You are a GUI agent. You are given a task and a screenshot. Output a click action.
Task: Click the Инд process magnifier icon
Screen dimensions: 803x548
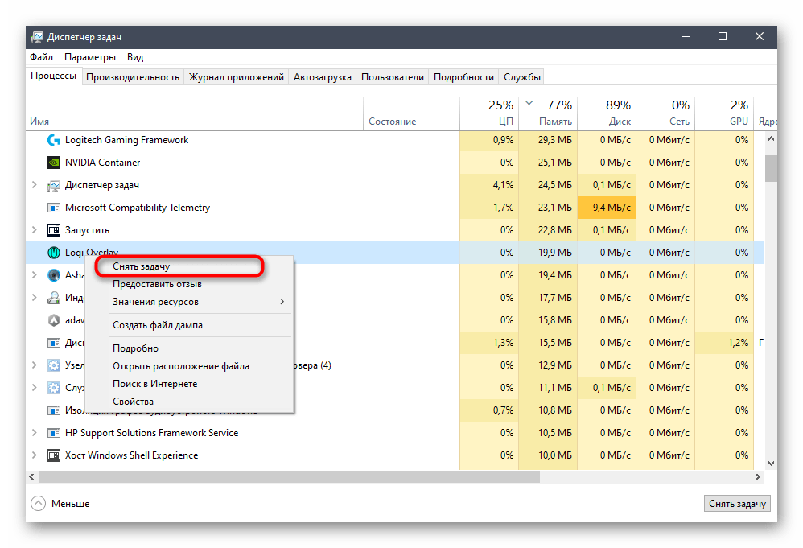[x=54, y=298]
